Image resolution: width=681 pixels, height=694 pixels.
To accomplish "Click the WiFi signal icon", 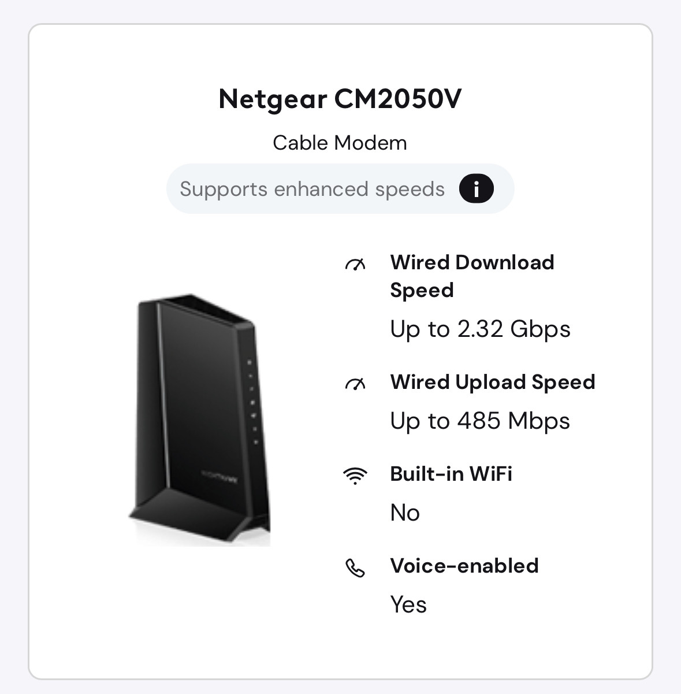I will click(x=355, y=476).
